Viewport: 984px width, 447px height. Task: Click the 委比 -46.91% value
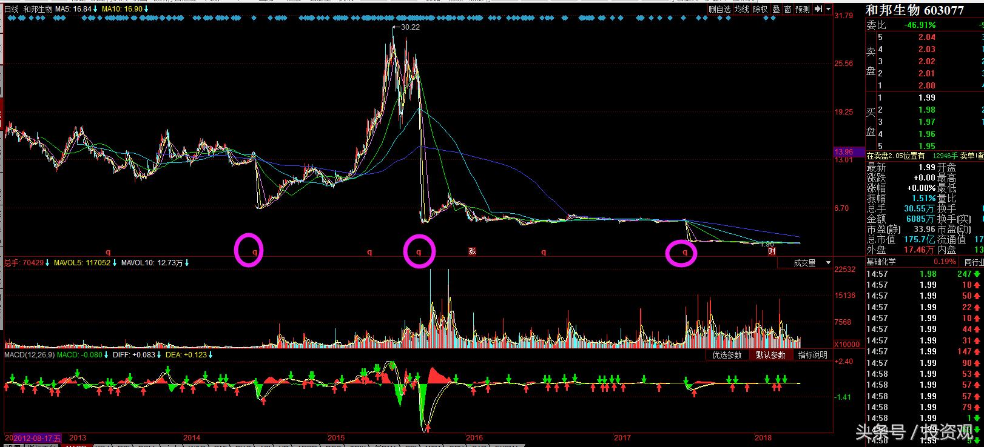point(919,25)
